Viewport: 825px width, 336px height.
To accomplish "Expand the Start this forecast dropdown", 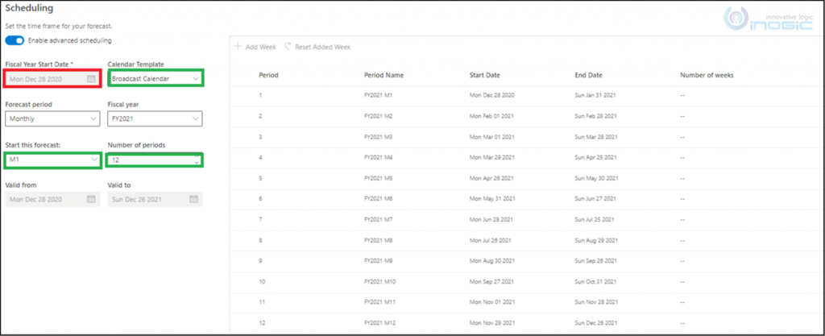I will point(93,159).
